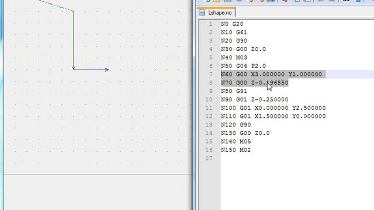
Task: Click line number 12 in the gutter
Action: (209, 117)
